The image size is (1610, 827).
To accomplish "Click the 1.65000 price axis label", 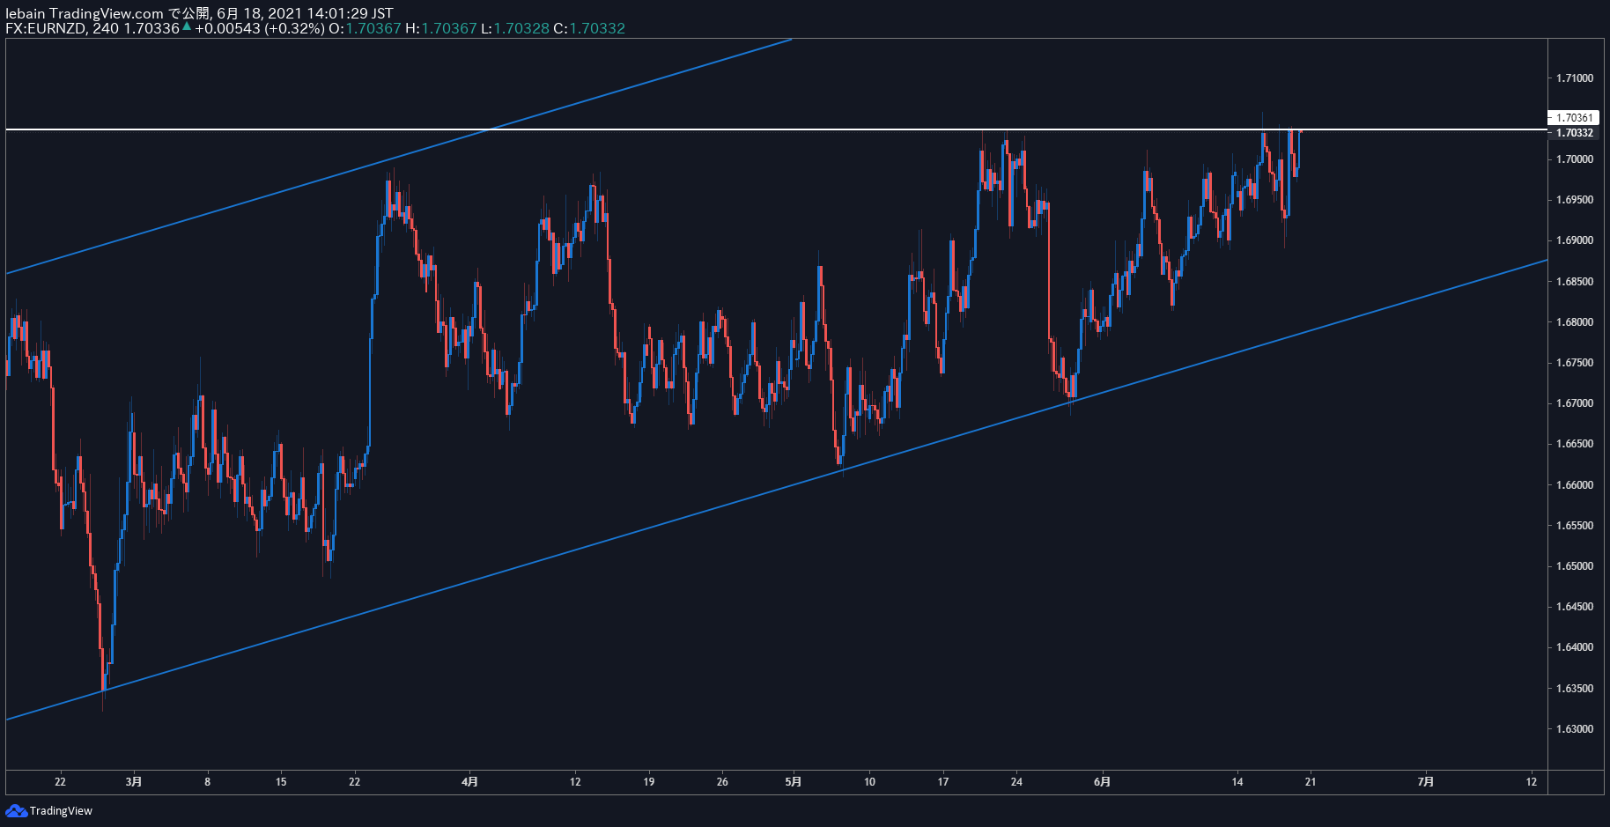I will [1574, 566].
